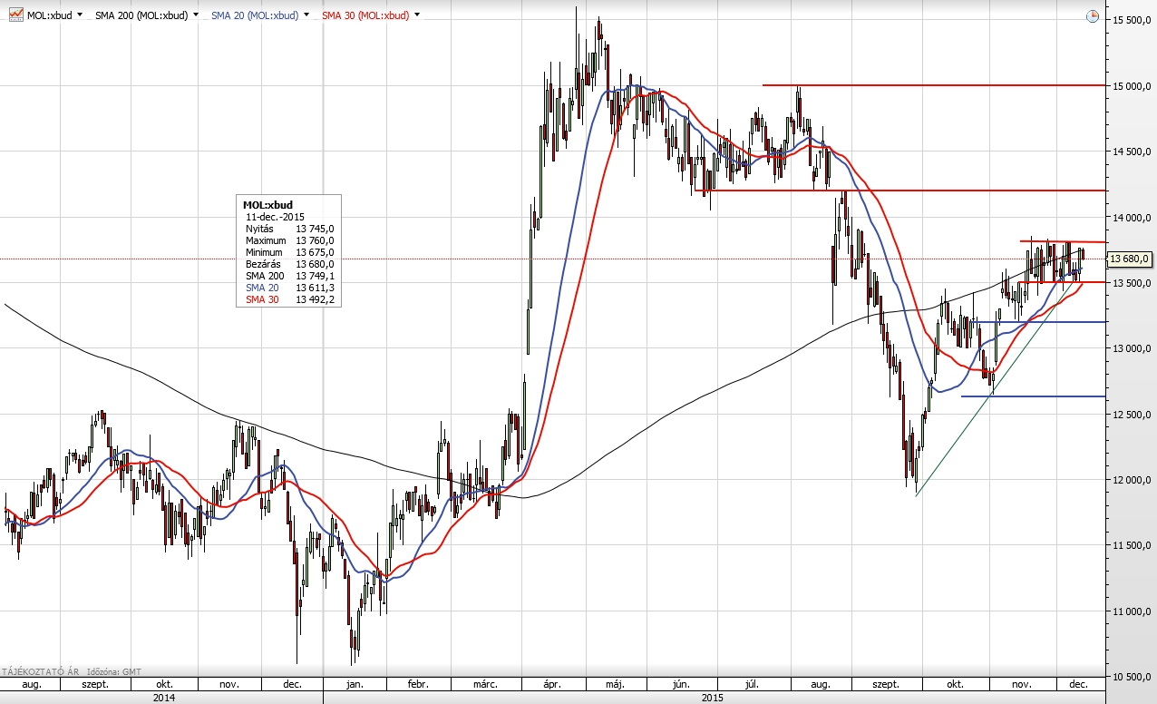This screenshot has width=1157, height=704.
Task: Click the 15 500,0 price axis label
Action: [1132, 20]
